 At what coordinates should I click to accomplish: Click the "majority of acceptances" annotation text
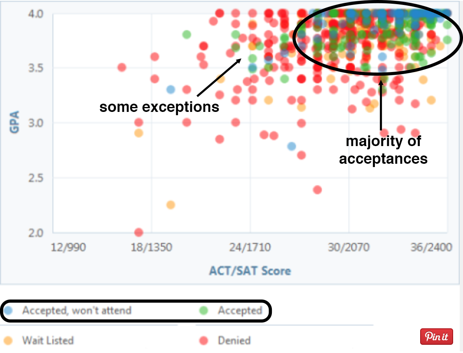point(383,150)
